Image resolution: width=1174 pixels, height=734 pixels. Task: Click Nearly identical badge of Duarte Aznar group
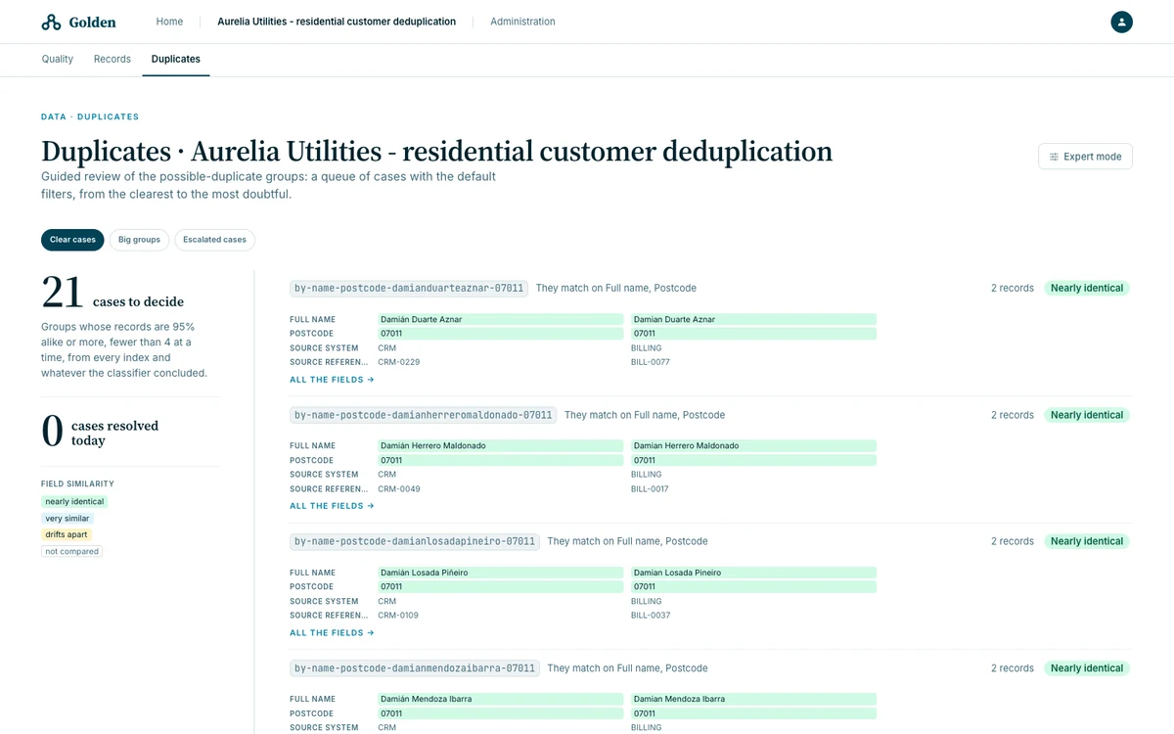click(1087, 289)
